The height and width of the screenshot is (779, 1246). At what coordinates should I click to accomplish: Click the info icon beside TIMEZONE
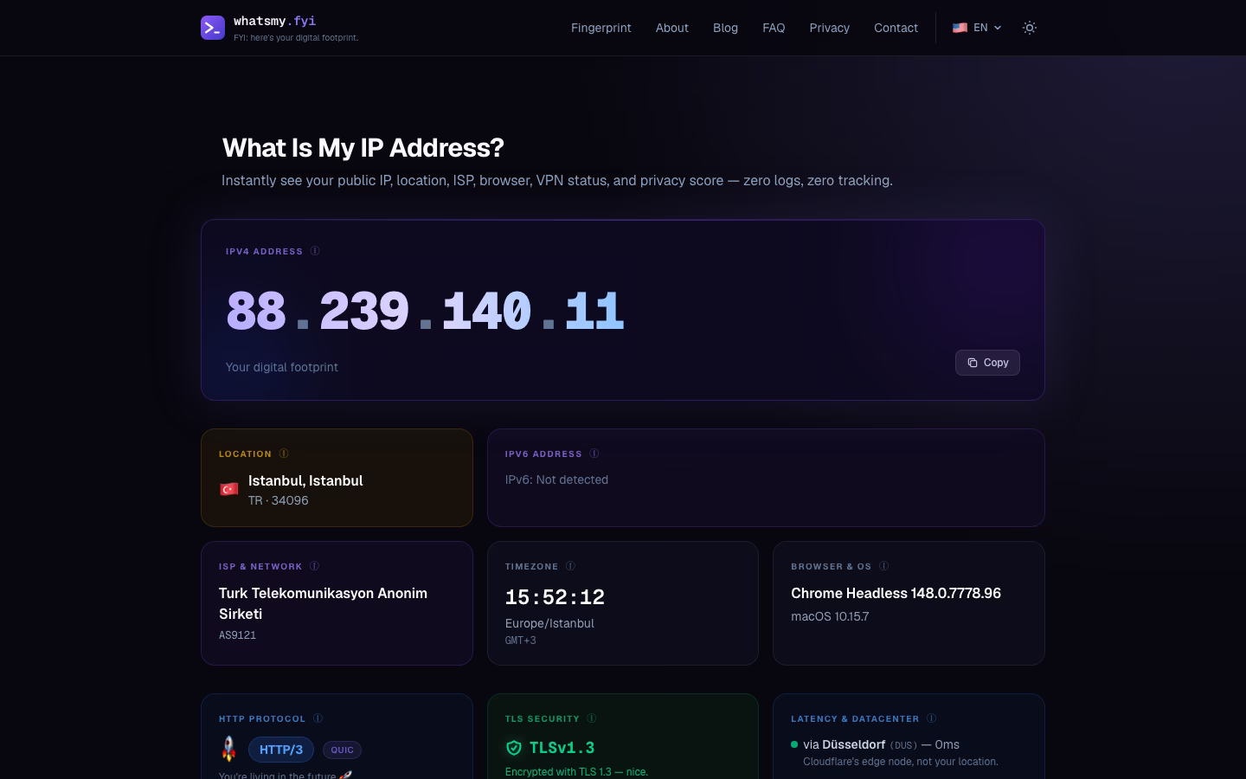pos(570,566)
